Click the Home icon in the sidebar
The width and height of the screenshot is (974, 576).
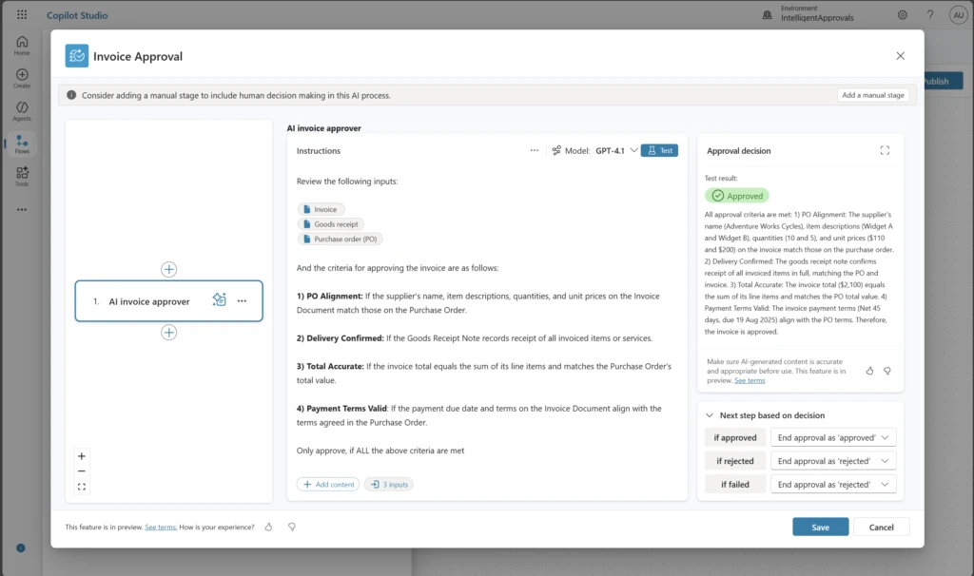[x=21, y=43]
